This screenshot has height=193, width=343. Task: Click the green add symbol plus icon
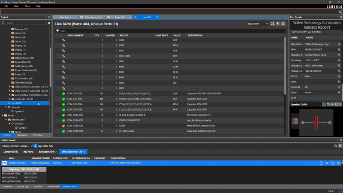[324, 104]
